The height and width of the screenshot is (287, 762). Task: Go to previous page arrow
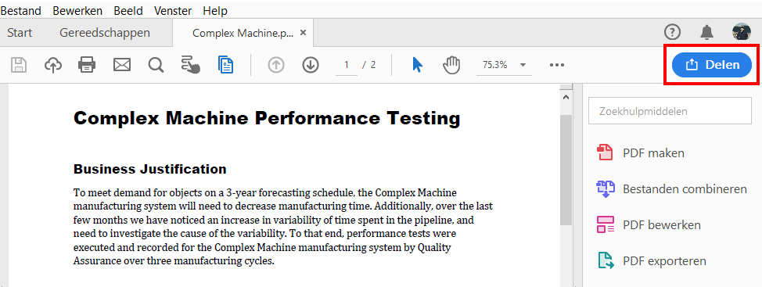coord(276,65)
